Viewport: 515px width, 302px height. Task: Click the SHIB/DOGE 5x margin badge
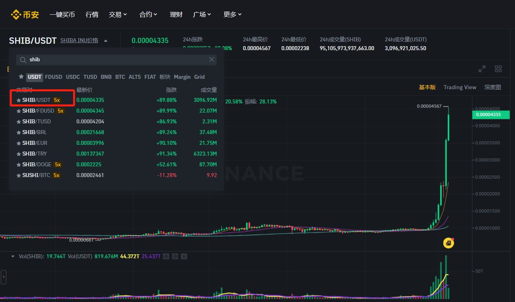click(58, 165)
